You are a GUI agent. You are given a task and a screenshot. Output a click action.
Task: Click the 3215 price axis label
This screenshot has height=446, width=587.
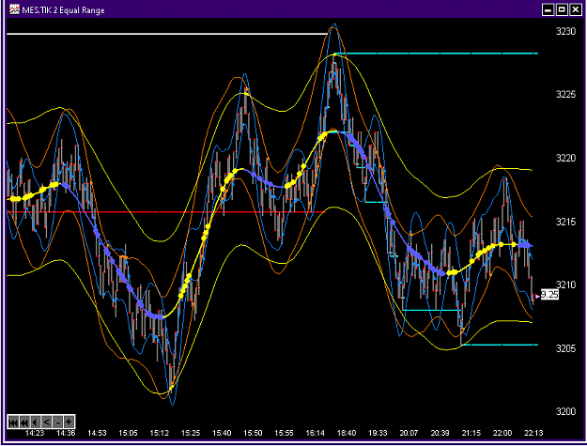565,222
